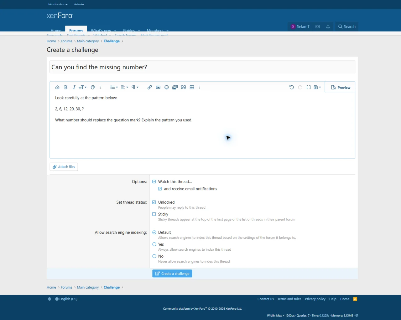Open the list type dropdown
The image size is (401, 320).
click(114, 88)
